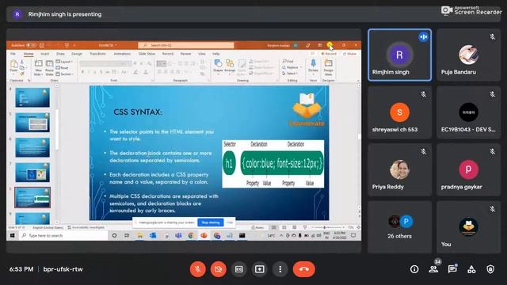Select slide 7 thumbnail
Image resolution: width=507 pixels, height=285 pixels.
click(x=32, y=173)
